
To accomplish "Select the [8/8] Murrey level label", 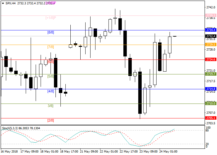I will pos(51,32).
